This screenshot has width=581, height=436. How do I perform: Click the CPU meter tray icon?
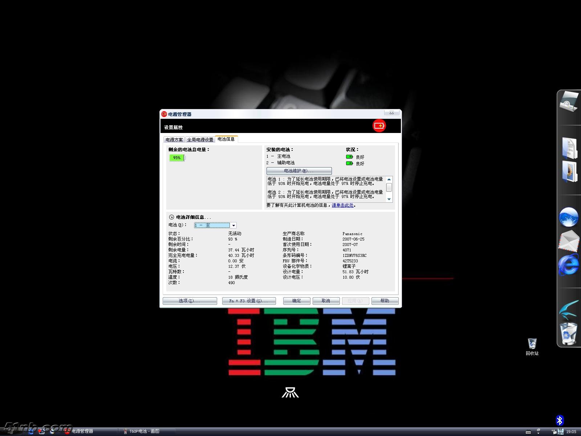(x=561, y=431)
